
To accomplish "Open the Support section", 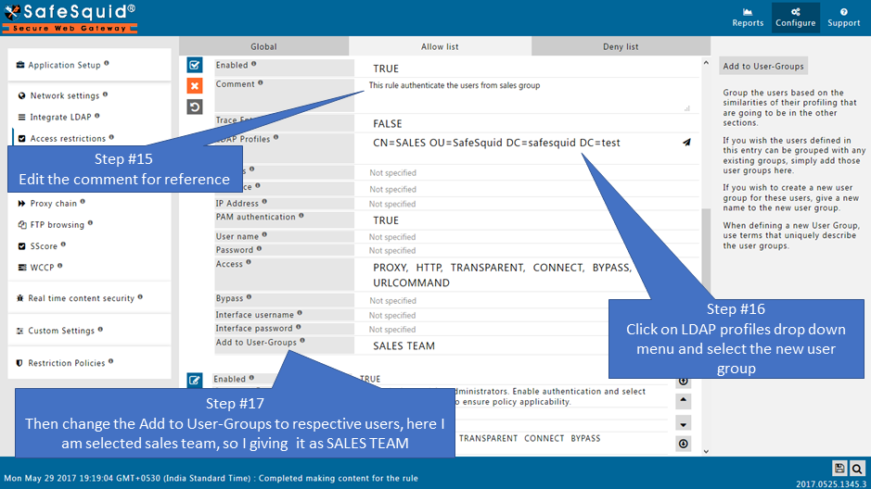I will coord(844,18).
